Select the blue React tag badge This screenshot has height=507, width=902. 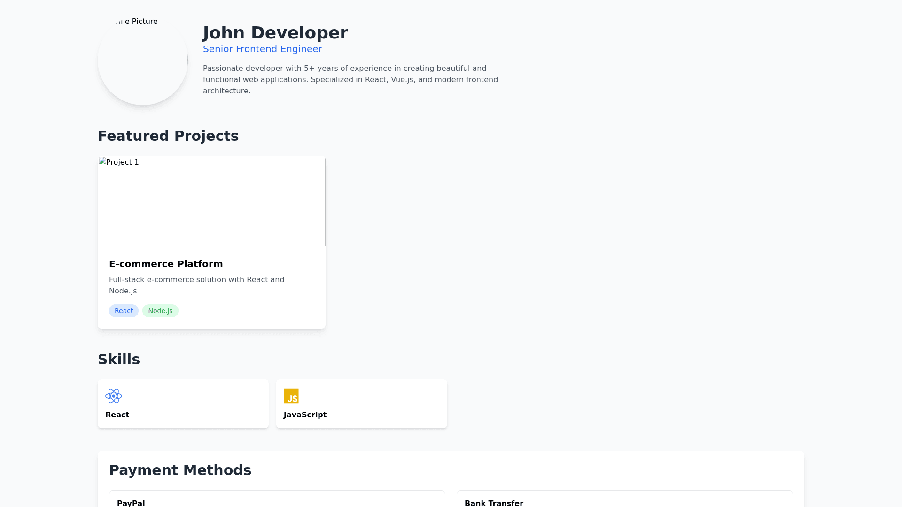pyautogui.click(x=124, y=311)
